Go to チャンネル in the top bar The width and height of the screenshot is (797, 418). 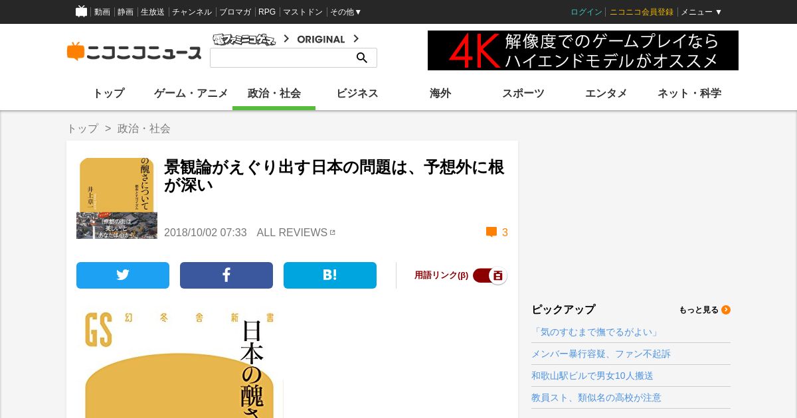[192, 12]
